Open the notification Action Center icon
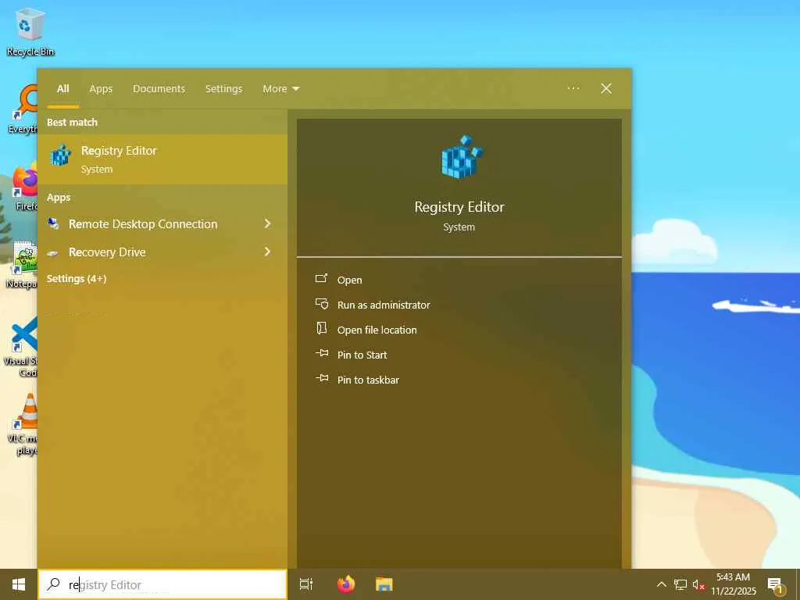Image resolution: width=800 pixels, height=600 pixels. [775, 585]
